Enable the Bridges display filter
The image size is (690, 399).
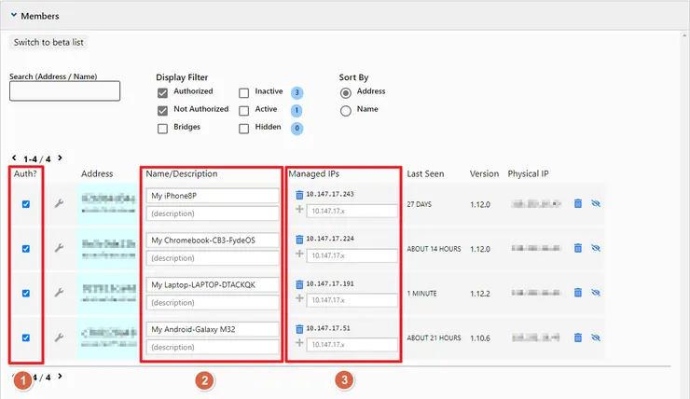tap(162, 129)
